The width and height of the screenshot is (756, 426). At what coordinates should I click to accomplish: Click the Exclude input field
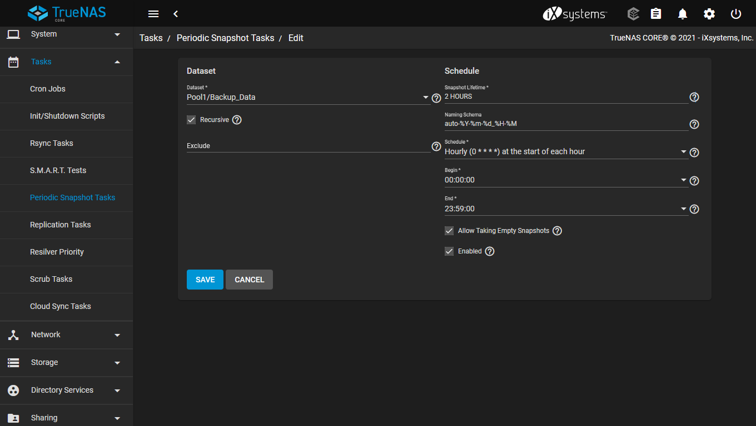pos(308,146)
